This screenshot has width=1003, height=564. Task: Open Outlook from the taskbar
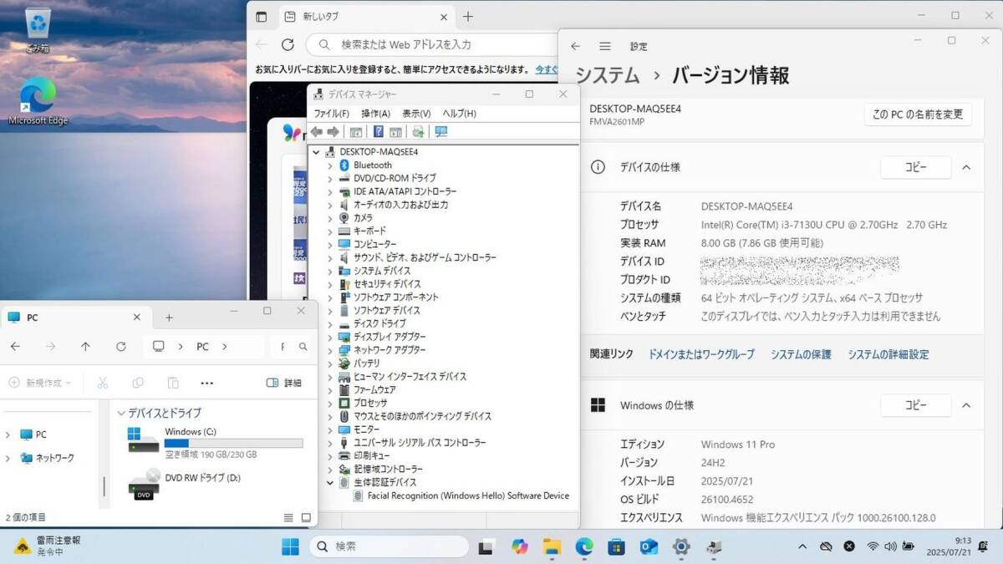click(x=649, y=546)
